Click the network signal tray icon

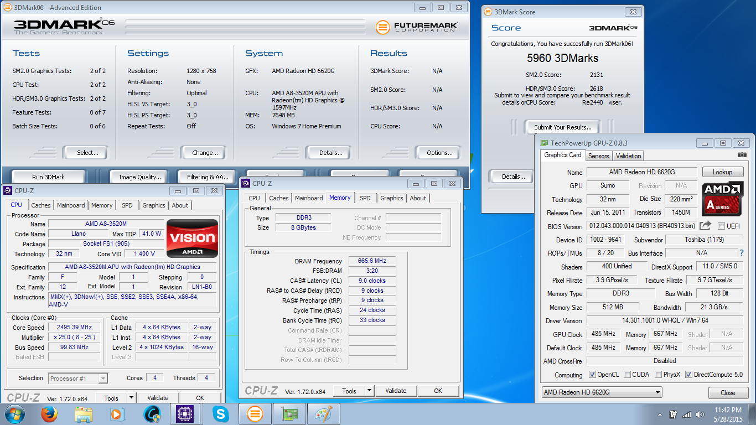click(687, 414)
